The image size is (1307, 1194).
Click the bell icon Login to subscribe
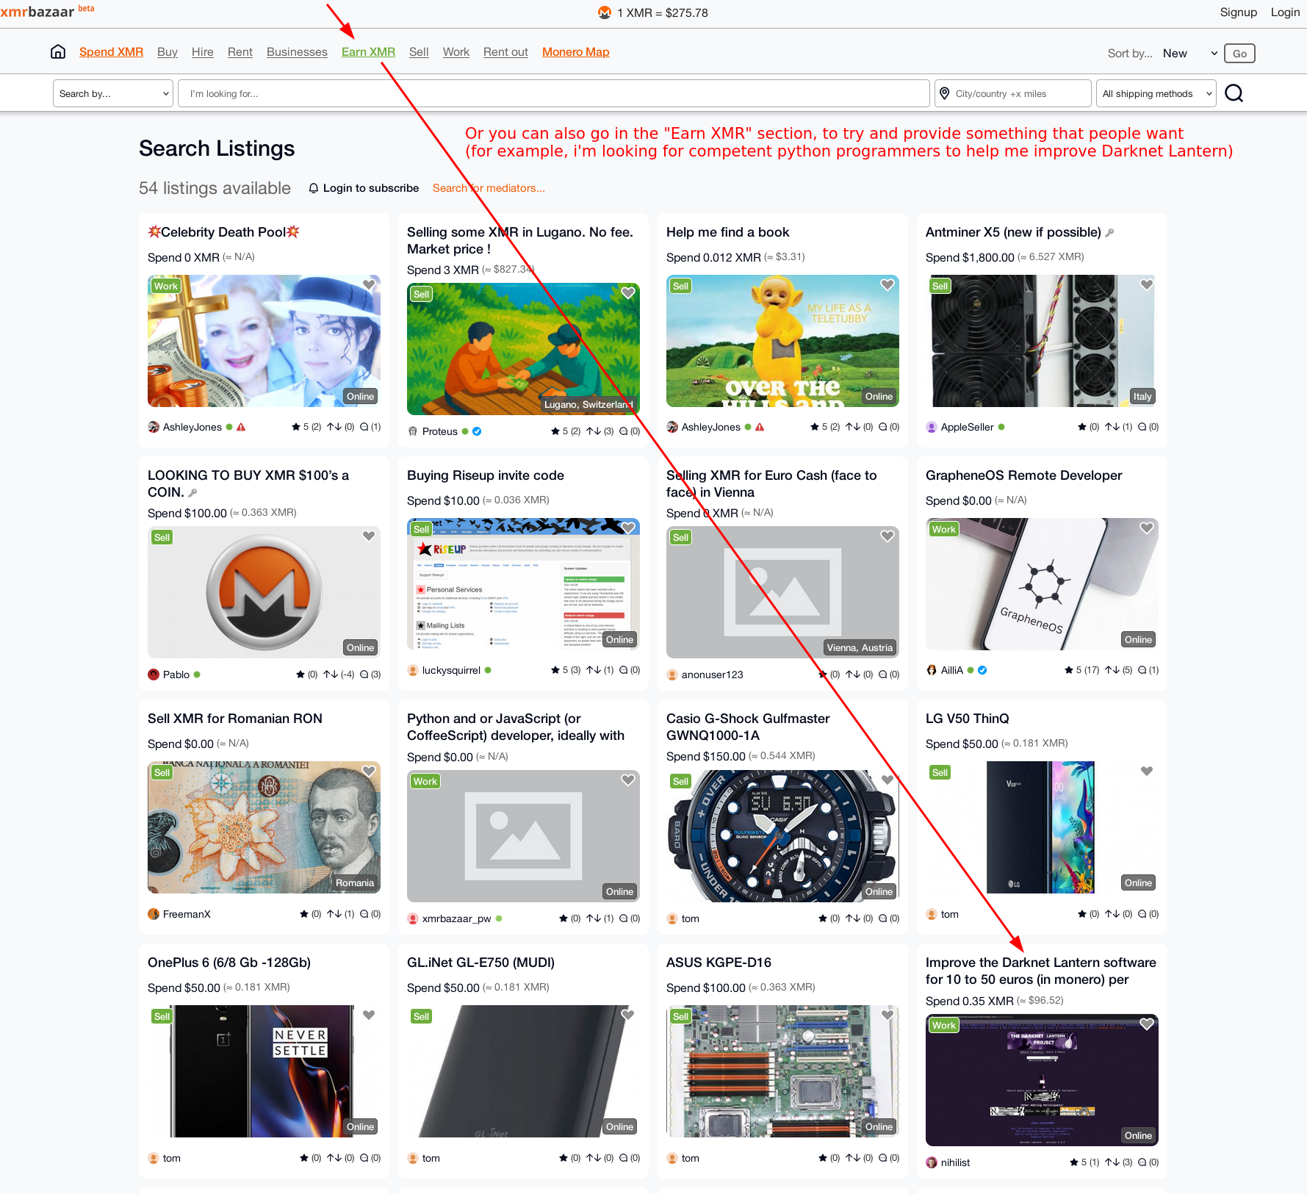314,188
